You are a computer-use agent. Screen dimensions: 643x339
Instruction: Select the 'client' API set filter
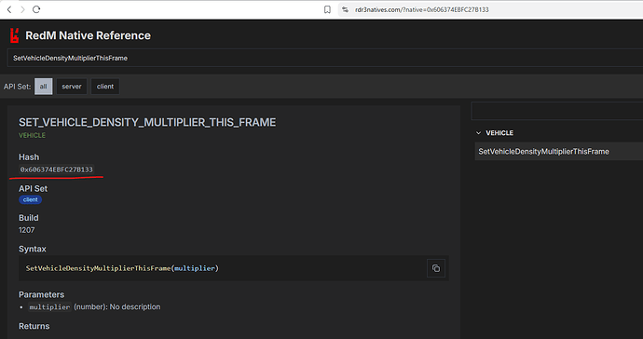[x=105, y=87]
